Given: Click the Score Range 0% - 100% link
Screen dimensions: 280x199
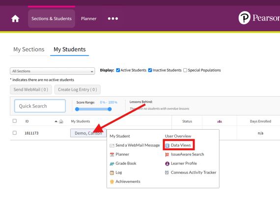Looking at the screenshot, I should tap(109, 102).
